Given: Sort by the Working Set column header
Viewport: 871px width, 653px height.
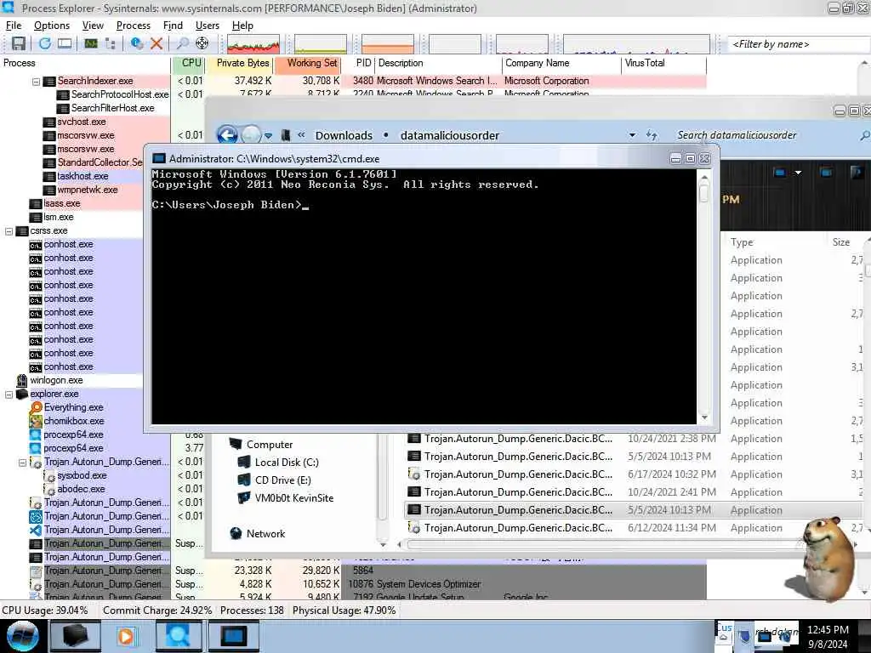Looking at the screenshot, I should (308, 63).
